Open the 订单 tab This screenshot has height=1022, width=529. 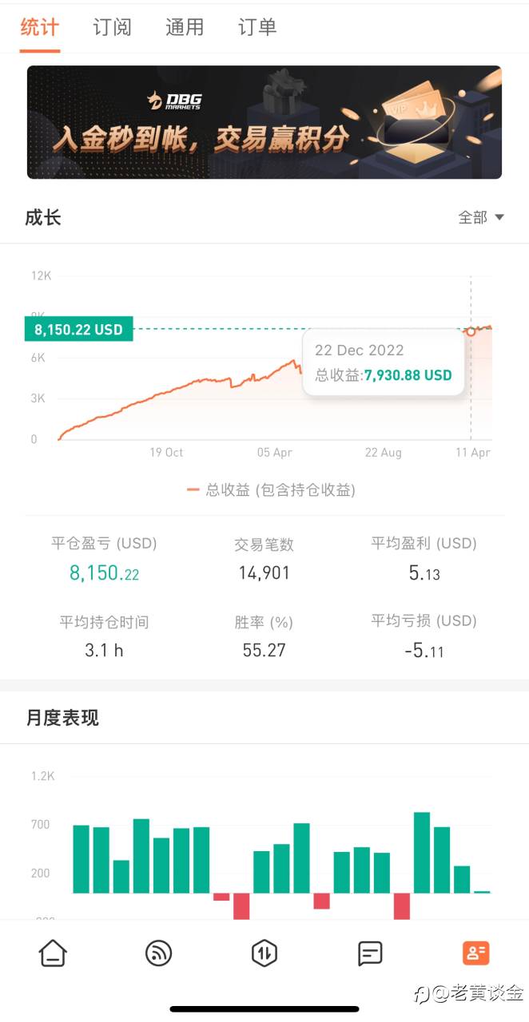[257, 27]
